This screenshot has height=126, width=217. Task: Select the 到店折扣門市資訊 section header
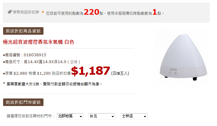23,102
